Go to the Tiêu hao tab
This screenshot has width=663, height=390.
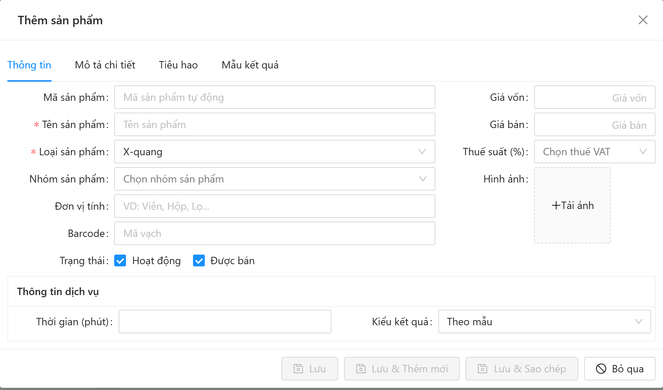pos(178,65)
